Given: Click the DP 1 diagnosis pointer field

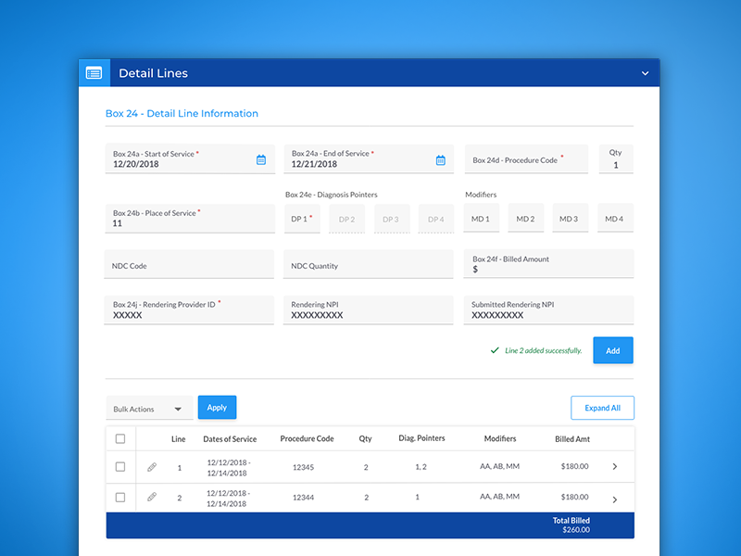Looking at the screenshot, I should pyautogui.click(x=301, y=219).
